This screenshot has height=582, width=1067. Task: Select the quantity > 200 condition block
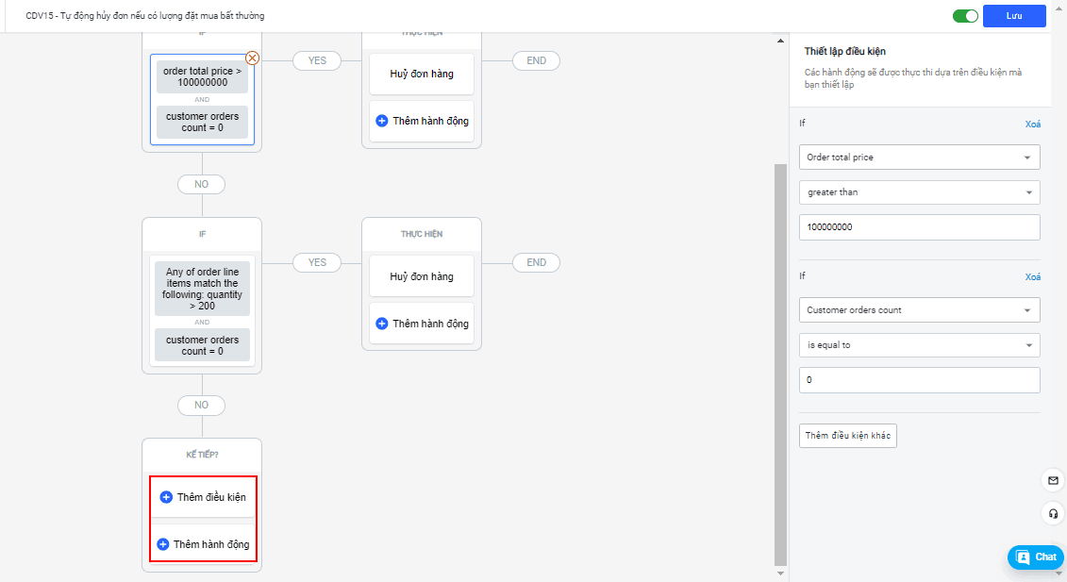click(x=202, y=289)
